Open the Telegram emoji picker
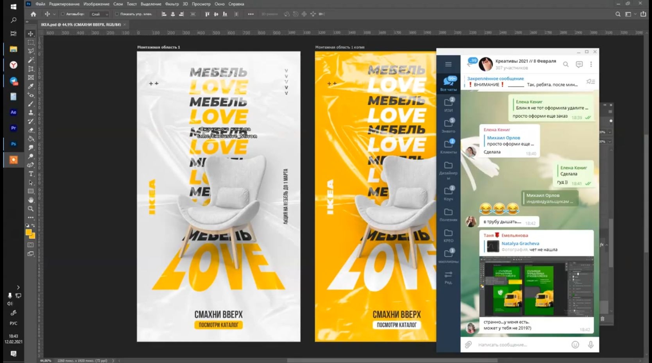Viewport: 652px width, 363px height. pyautogui.click(x=575, y=345)
